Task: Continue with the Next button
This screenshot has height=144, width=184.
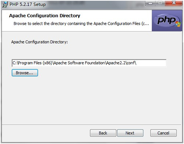Action: click(x=130, y=133)
